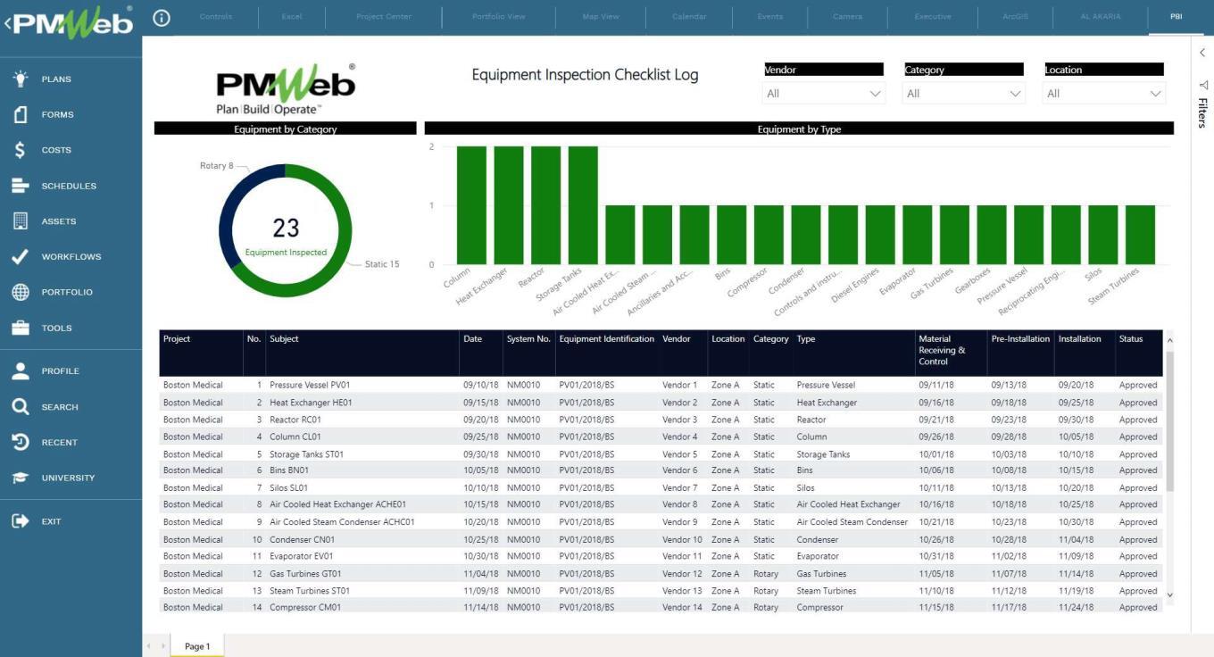This screenshot has height=657, width=1214.
Task: Open the Costs dollar sign icon
Action: (21, 150)
